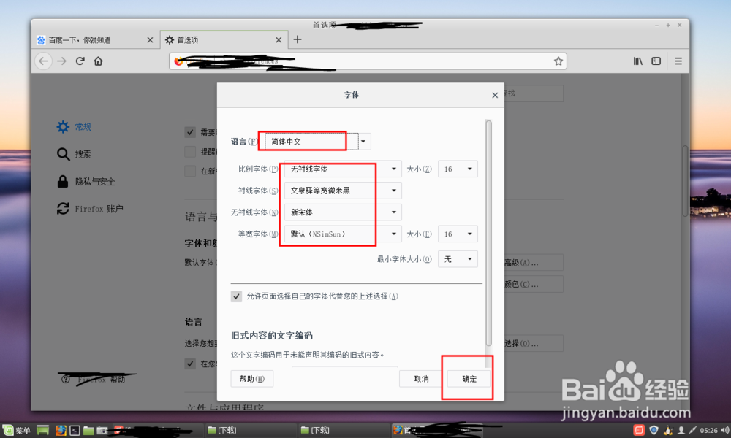
Task: Enable the 提醒 checkbox
Action: 189,152
